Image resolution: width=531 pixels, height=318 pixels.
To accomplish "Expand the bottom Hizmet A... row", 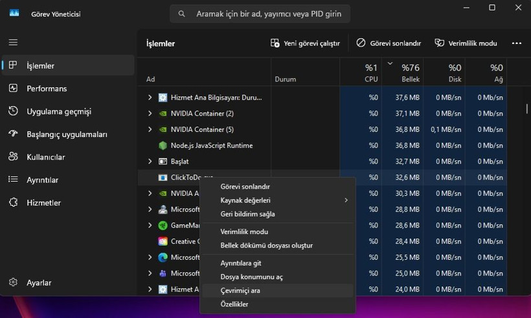I will (150, 290).
